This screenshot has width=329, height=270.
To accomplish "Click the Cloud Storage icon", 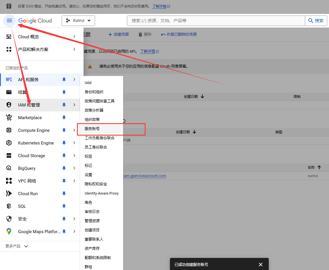I will point(9,155).
